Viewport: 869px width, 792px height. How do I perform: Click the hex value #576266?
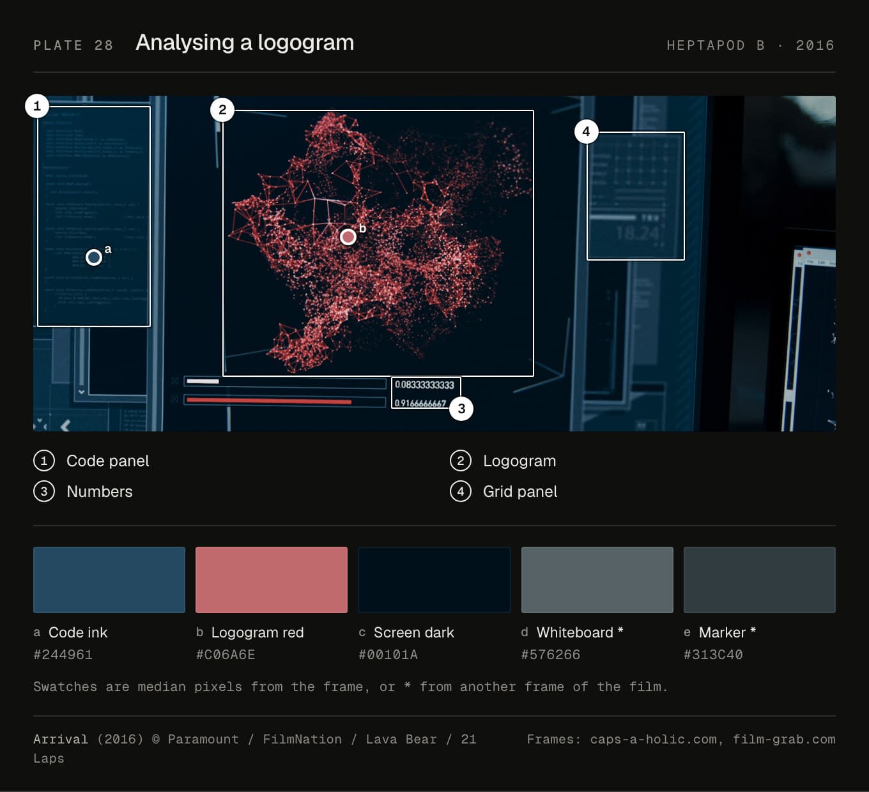[x=551, y=655]
